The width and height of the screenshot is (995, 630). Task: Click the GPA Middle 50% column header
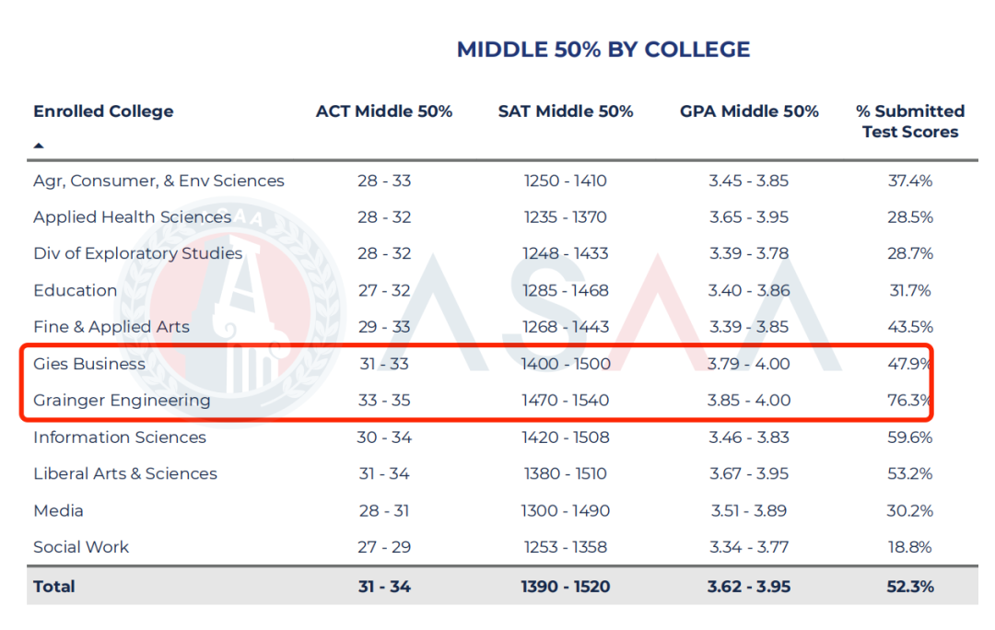click(749, 111)
